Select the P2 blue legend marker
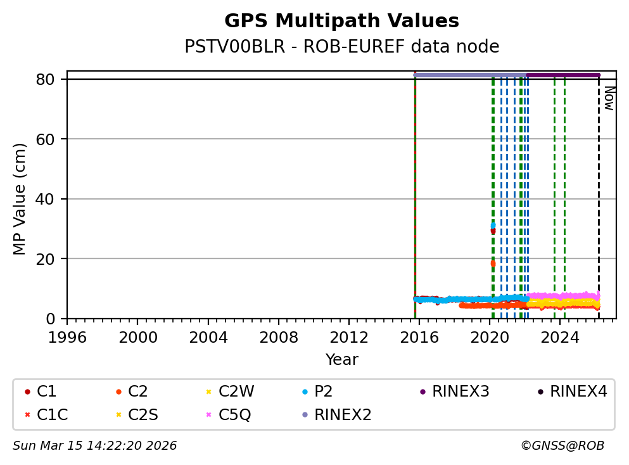Viewport: 629px width, 465px height. pyautogui.click(x=305, y=392)
